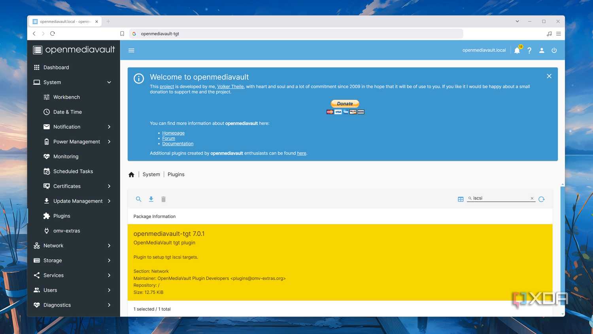Reload the browser page
This screenshot has width=593, height=334.
point(53,34)
